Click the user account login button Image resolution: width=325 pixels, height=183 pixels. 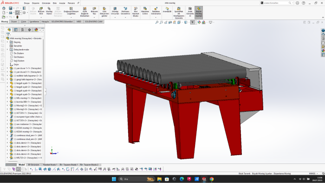point(298,3)
